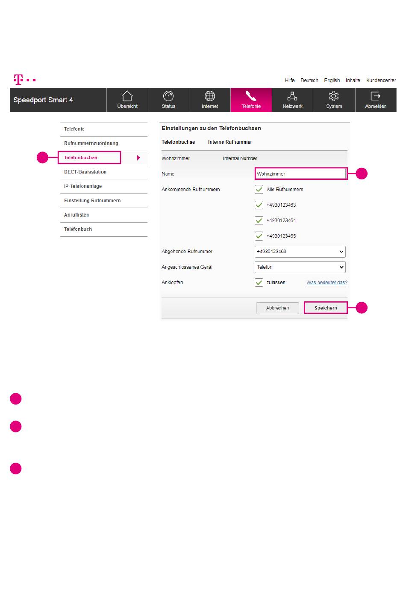Viewport: 406px width, 610px height.
Task: Open the 'Was bedeutet das?' link
Action: click(327, 283)
